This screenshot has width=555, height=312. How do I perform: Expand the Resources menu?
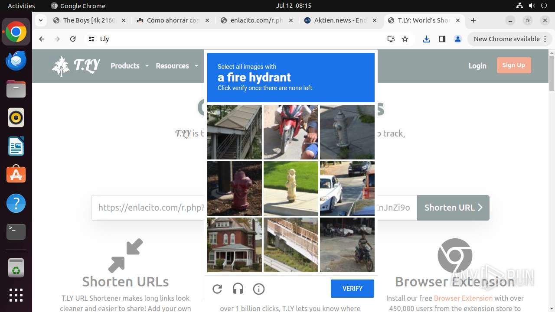point(177,66)
